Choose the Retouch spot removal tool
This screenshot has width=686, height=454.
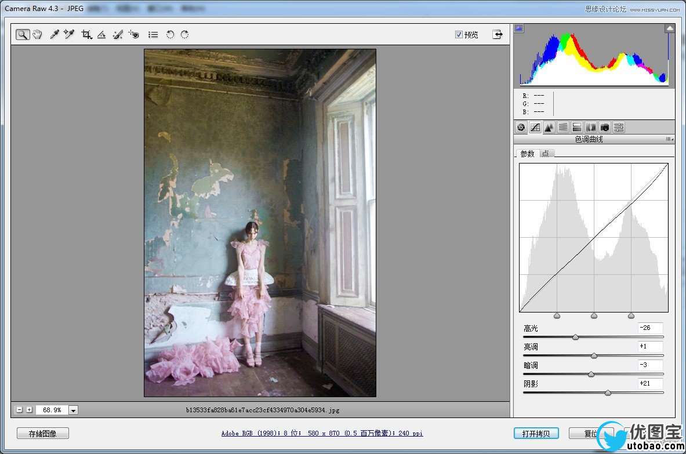click(x=118, y=35)
